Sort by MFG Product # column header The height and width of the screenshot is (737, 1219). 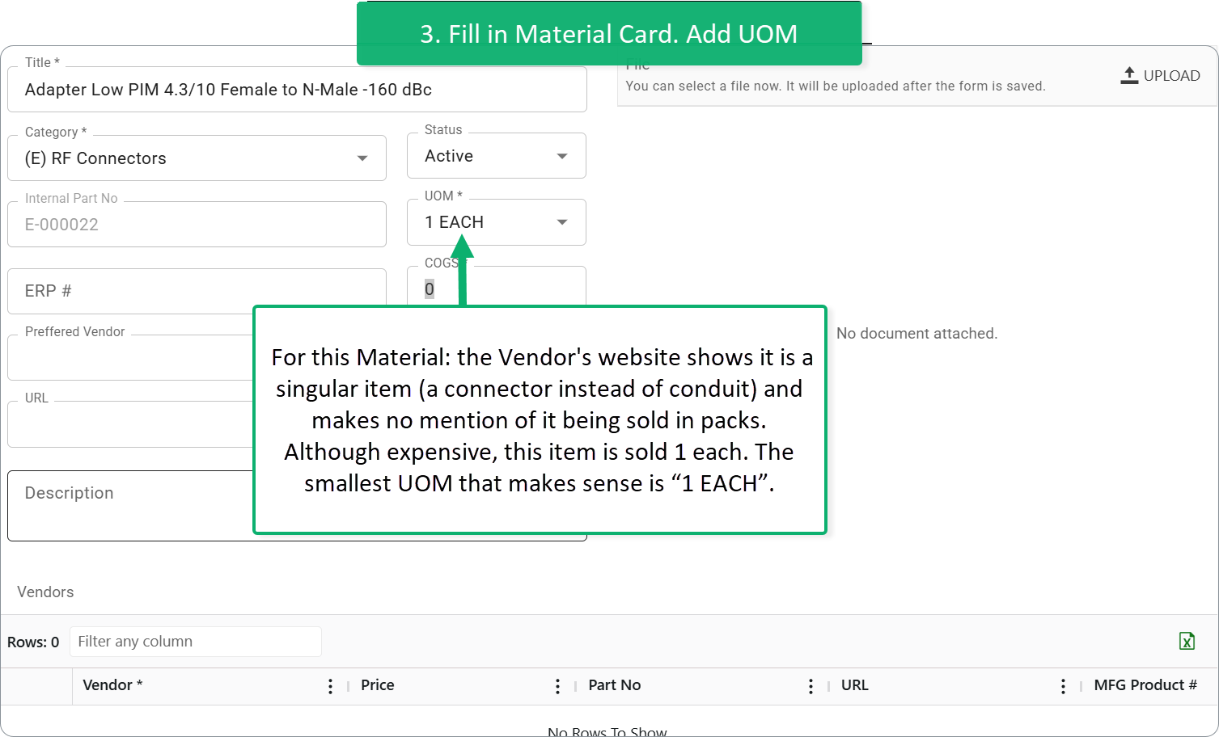click(x=1145, y=685)
